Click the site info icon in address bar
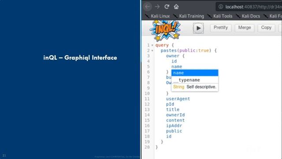 click(x=221, y=7)
